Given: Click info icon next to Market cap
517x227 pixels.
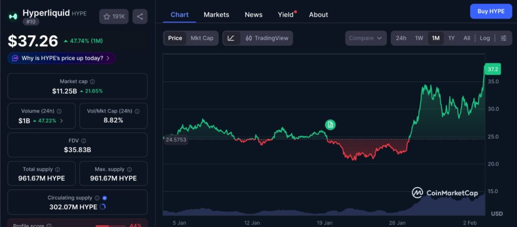Looking at the screenshot, I should pyautogui.click(x=92, y=81).
